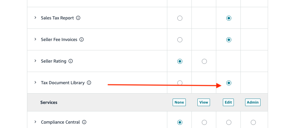The height and width of the screenshot is (128, 285).
Task: Click the Services View button
Action: click(x=204, y=102)
